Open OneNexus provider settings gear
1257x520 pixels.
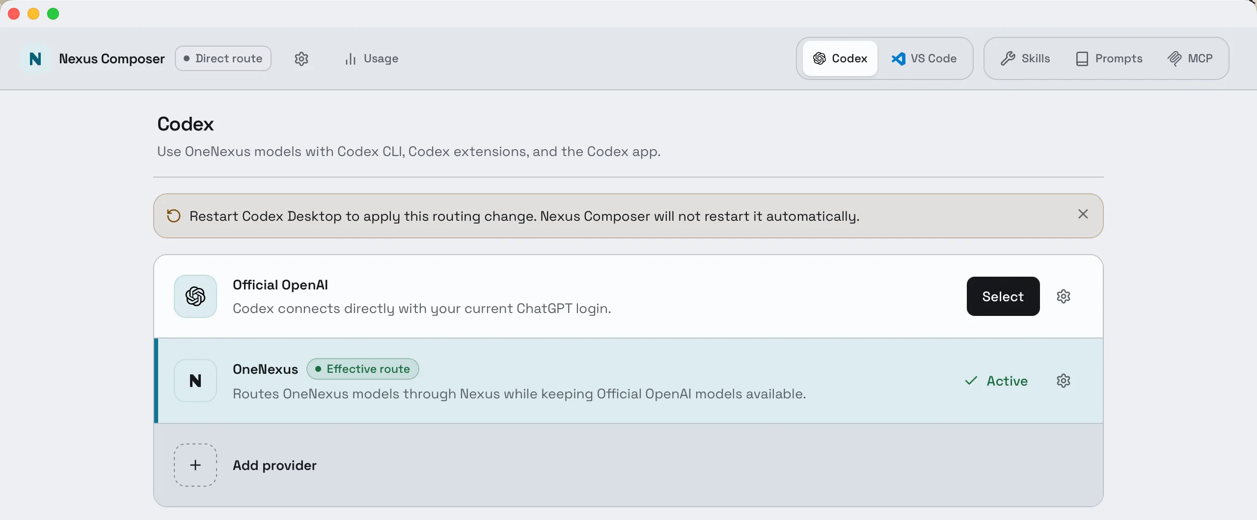click(1064, 381)
